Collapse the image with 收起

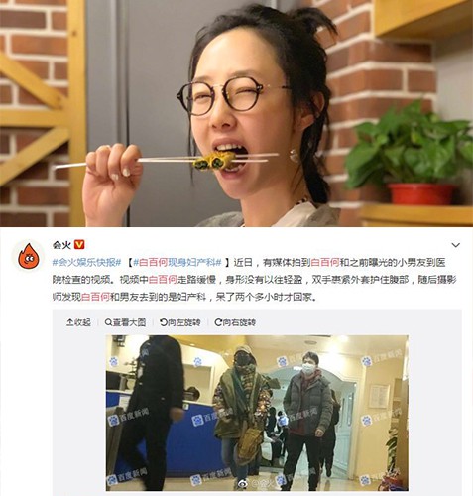pyautogui.click(x=78, y=322)
